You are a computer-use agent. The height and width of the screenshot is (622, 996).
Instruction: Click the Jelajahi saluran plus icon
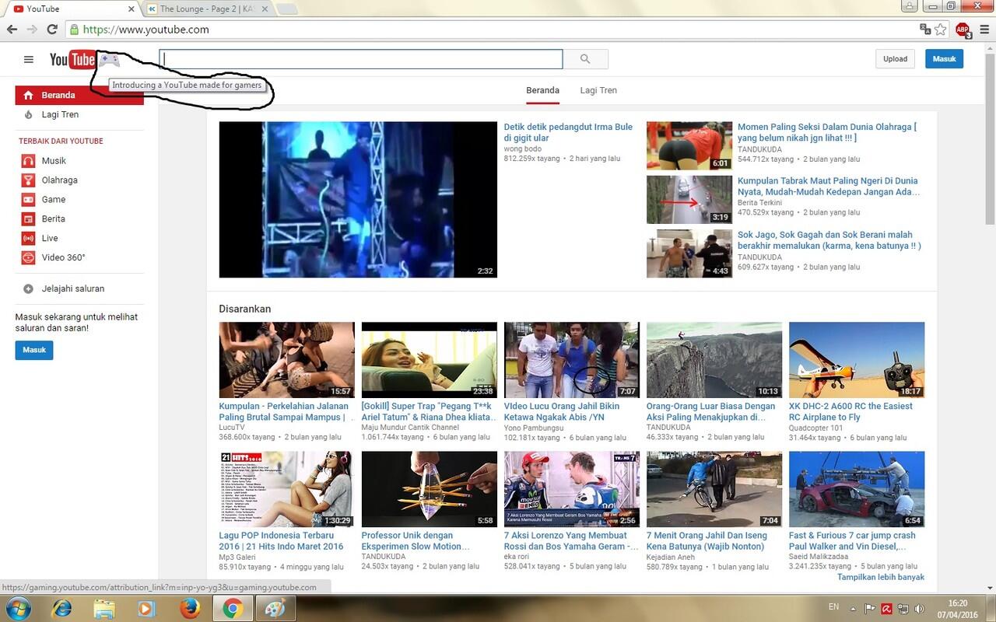[28, 288]
